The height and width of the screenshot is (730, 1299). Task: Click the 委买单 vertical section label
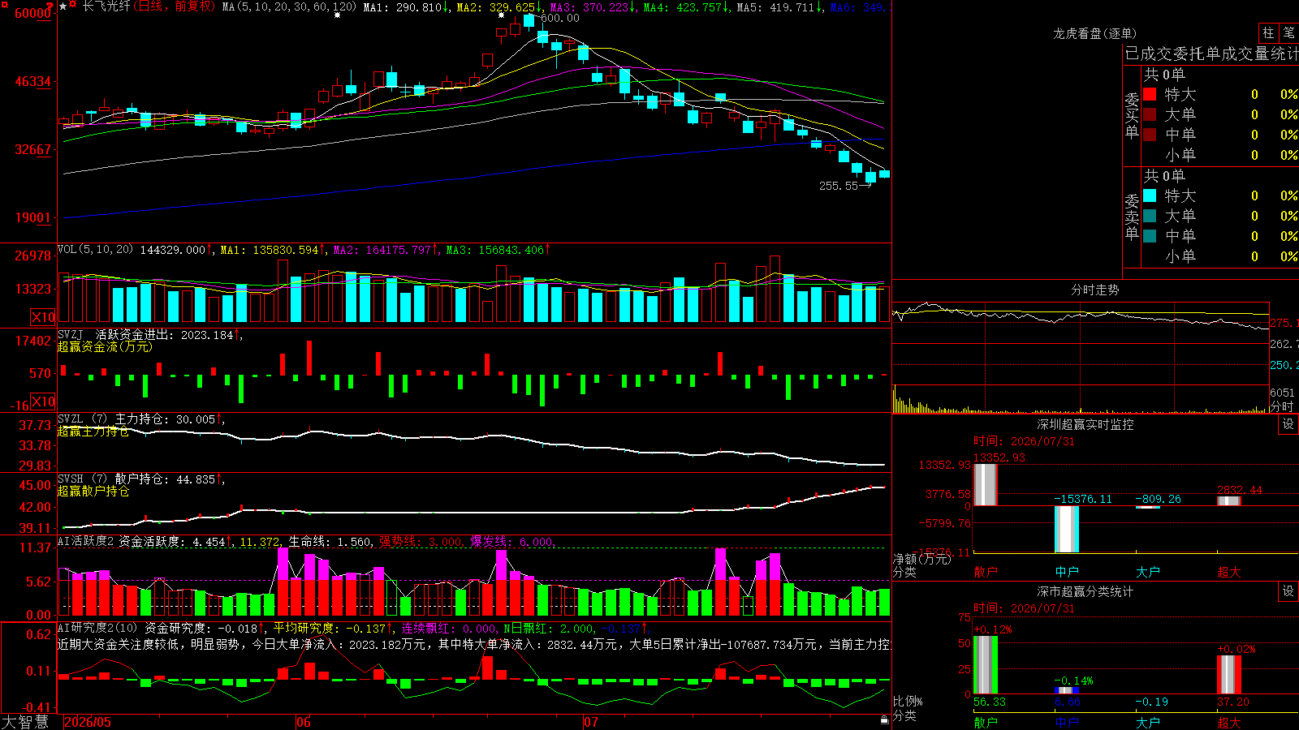click(x=1132, y=115)
